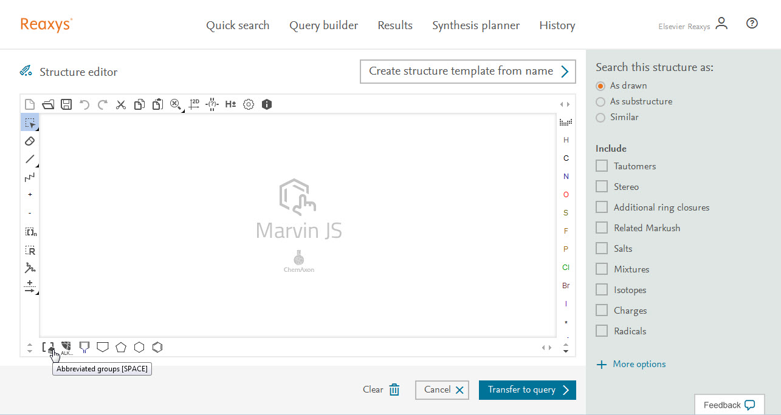Click the Clean 2D layout icon
Viewport: 781px width, 415px height.
(194, 104)
